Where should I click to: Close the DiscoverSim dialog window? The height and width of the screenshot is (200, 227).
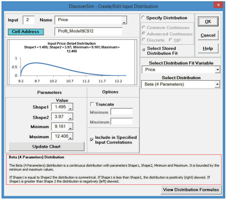(x=218, y=6)
